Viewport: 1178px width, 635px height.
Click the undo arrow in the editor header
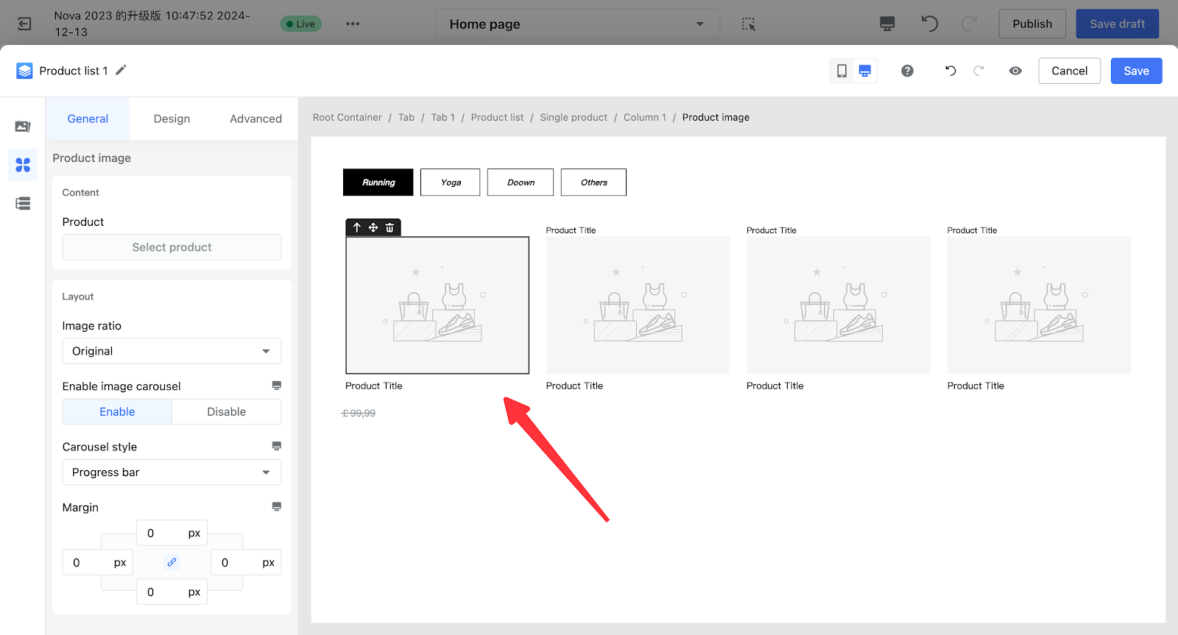[950, 71]
